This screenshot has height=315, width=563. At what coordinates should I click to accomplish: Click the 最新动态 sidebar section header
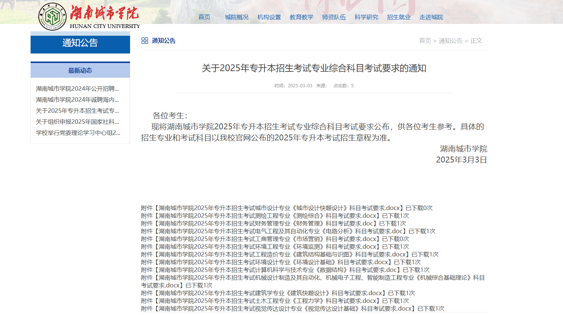[80, 70]
